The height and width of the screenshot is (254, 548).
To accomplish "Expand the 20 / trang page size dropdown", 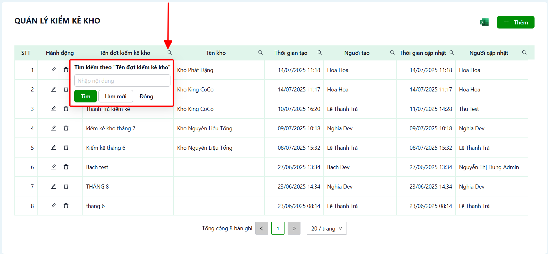I will (x=326, y=228).
